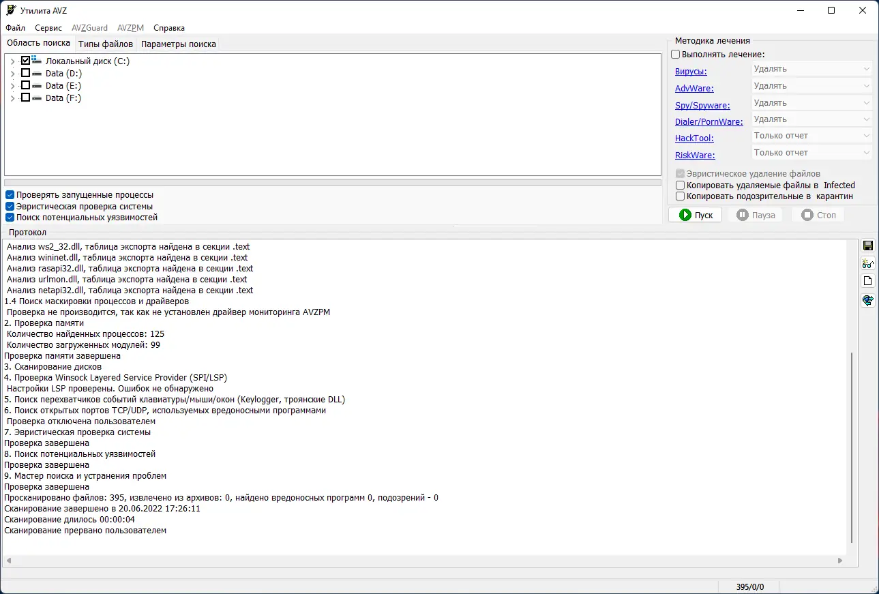Switch to Типы файлов tab

(x=106, y=44)
